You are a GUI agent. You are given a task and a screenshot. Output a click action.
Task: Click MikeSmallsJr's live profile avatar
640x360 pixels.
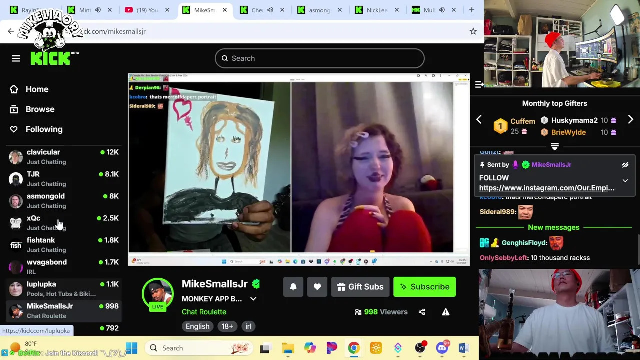[158, 294]
